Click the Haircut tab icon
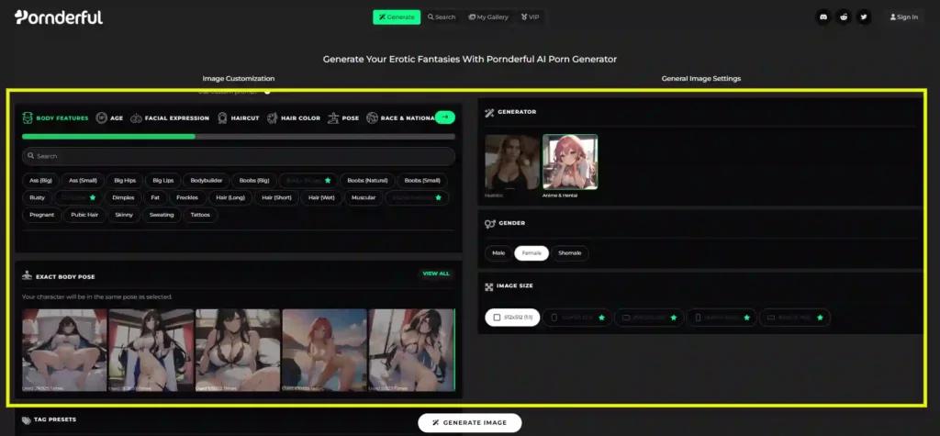This screenshot has height=436, width=940. click(x=222, y=118)
